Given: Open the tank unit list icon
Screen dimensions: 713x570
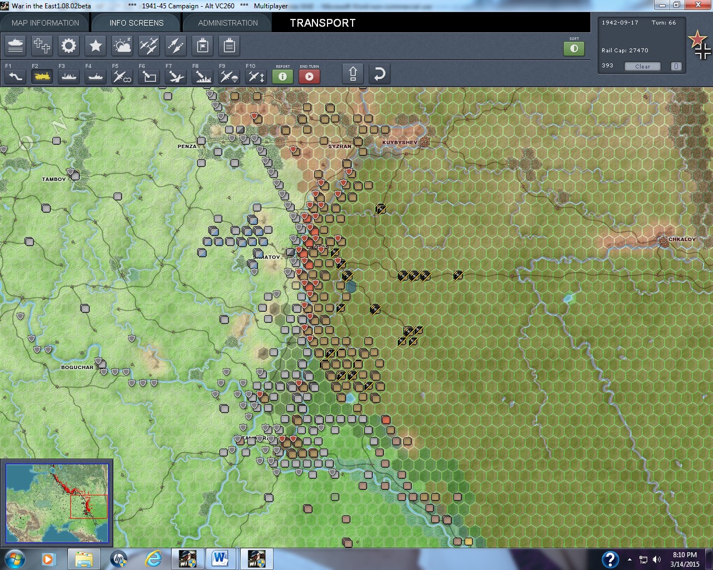Looking at the screenshot, I should (16, 46).
